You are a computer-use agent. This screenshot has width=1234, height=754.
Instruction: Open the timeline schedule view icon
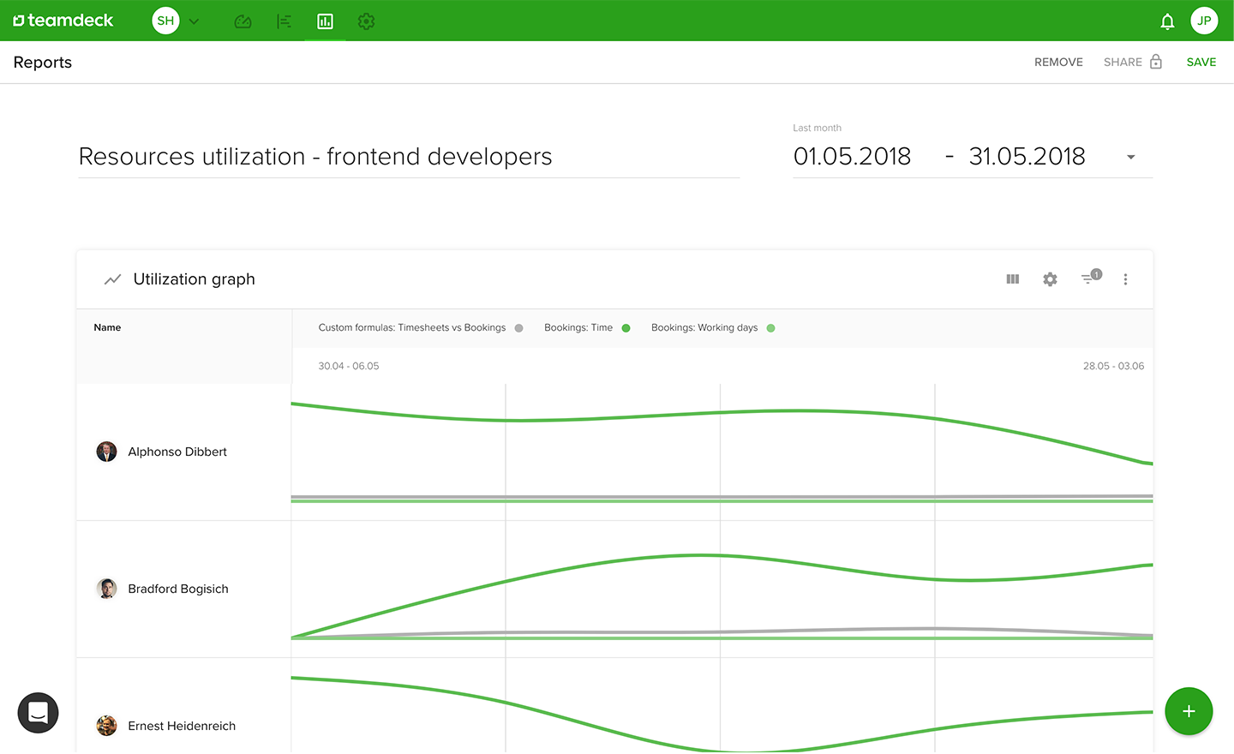click(284, 21)
